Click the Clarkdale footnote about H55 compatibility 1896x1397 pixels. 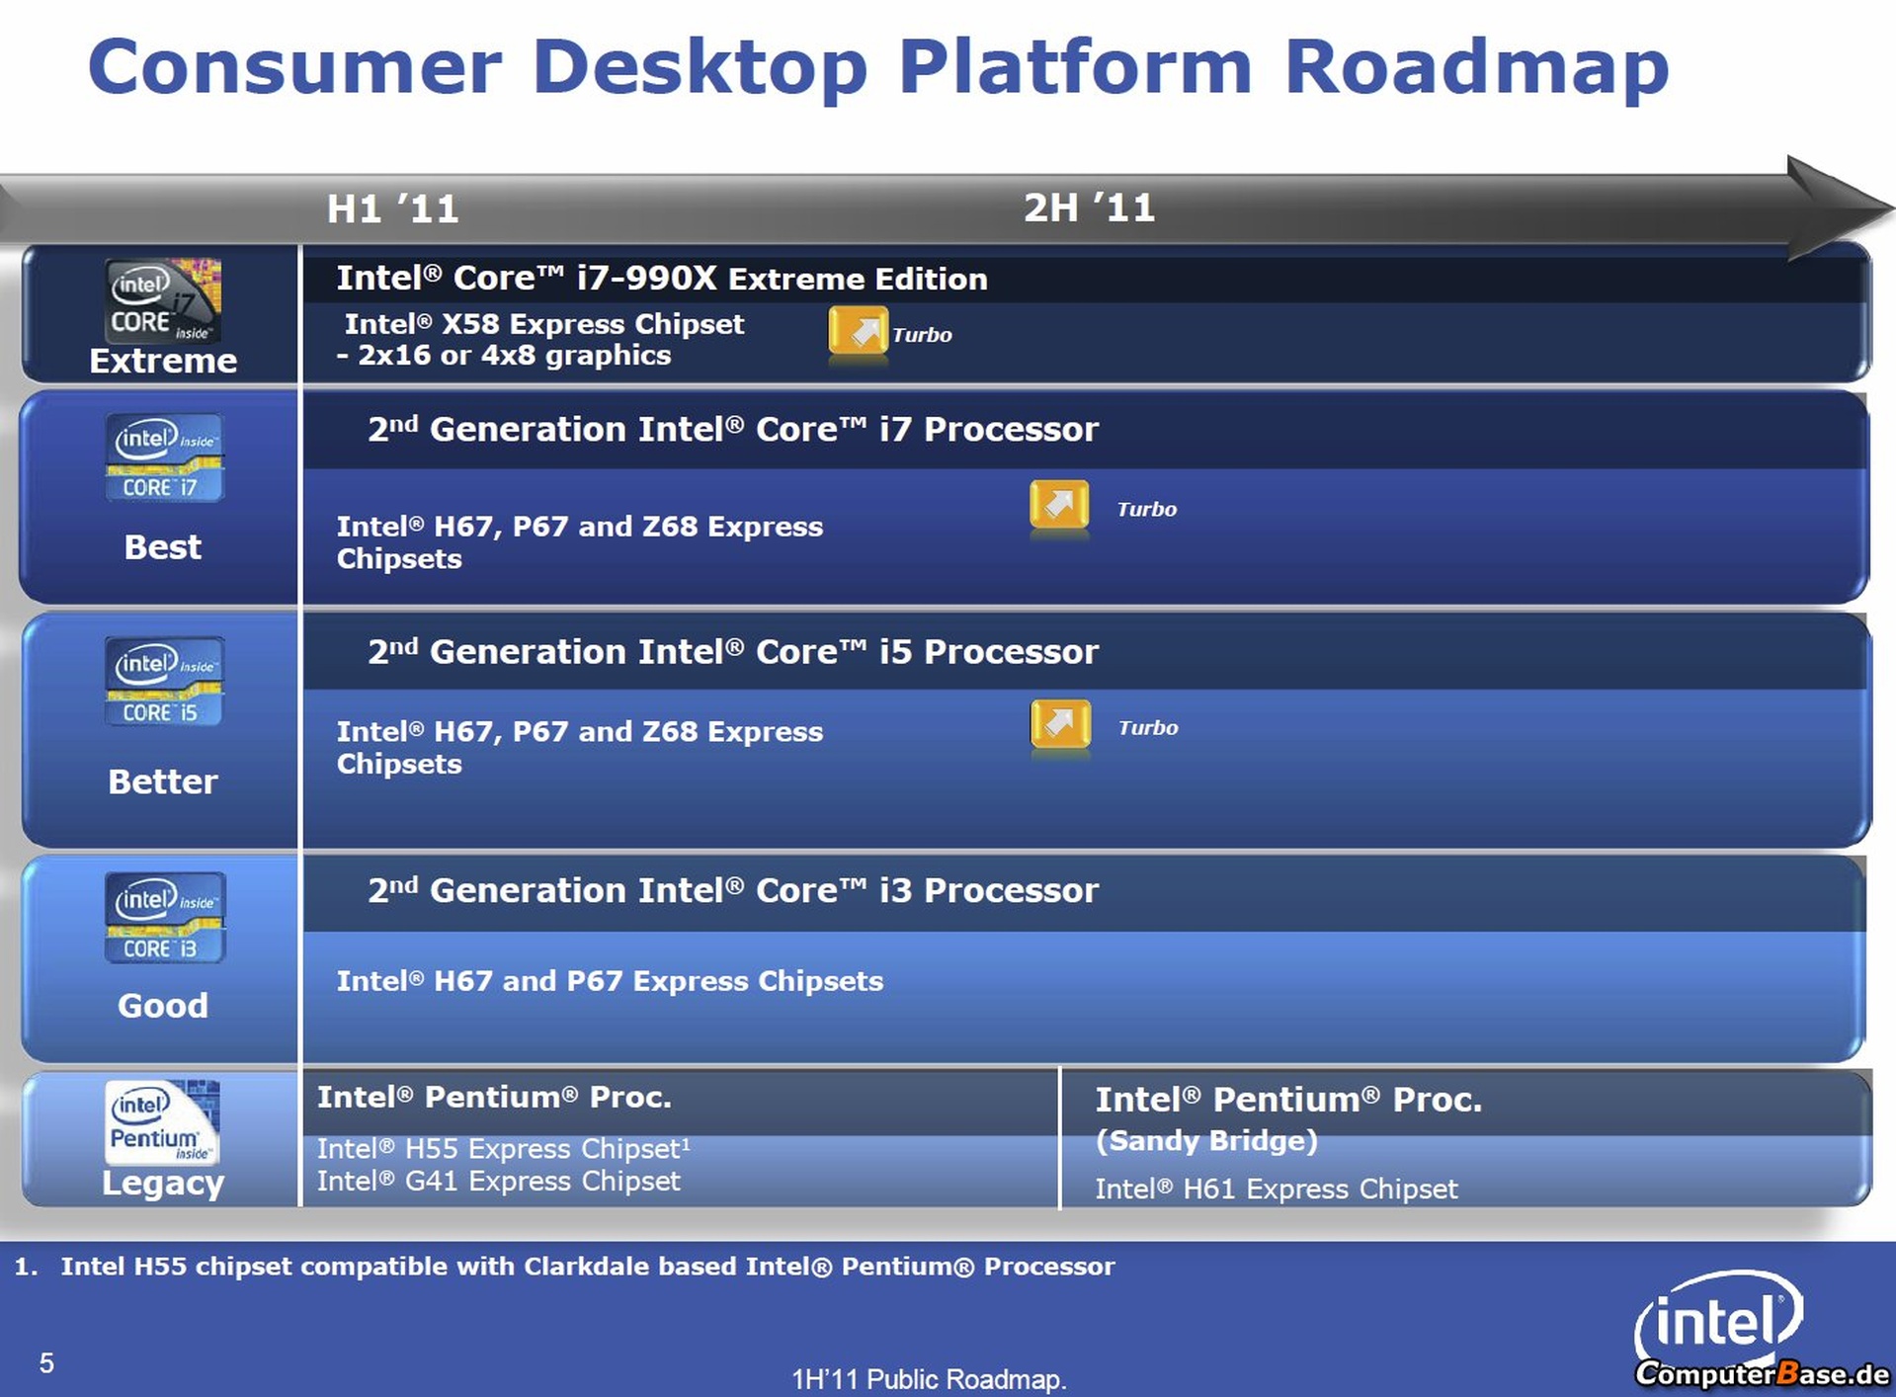tap(564, 1267)
